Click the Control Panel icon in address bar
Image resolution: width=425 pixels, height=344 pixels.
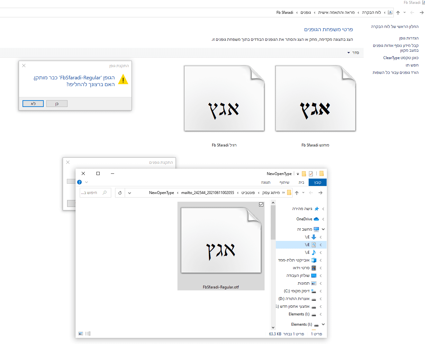390,12
